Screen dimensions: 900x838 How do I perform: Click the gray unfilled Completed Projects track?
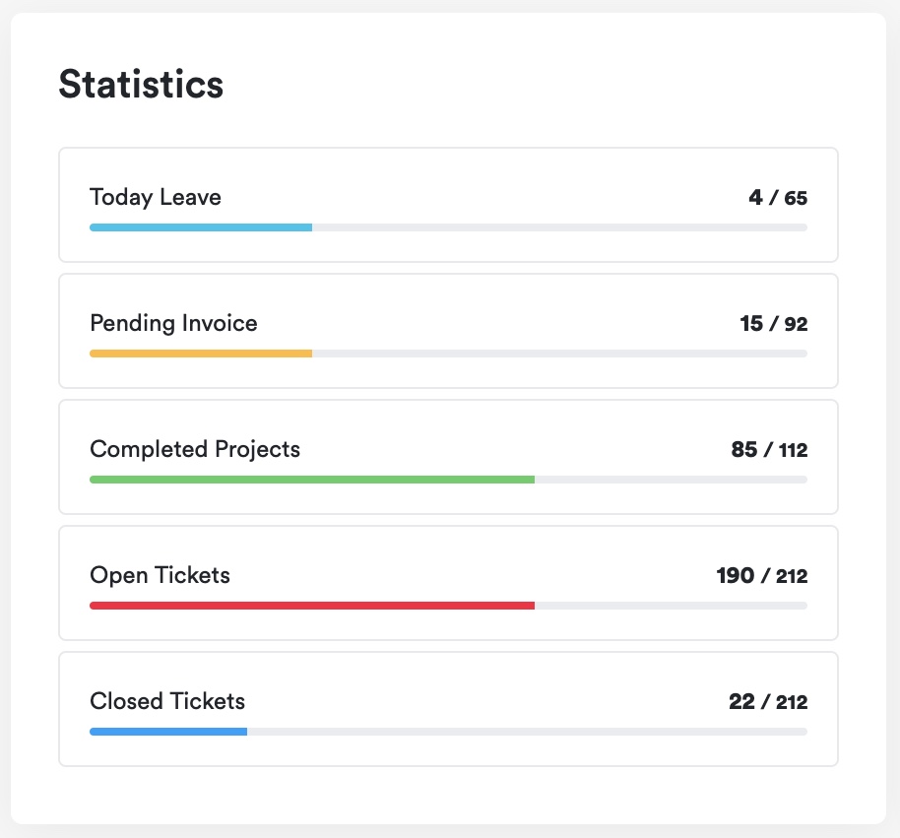[671, 480]
